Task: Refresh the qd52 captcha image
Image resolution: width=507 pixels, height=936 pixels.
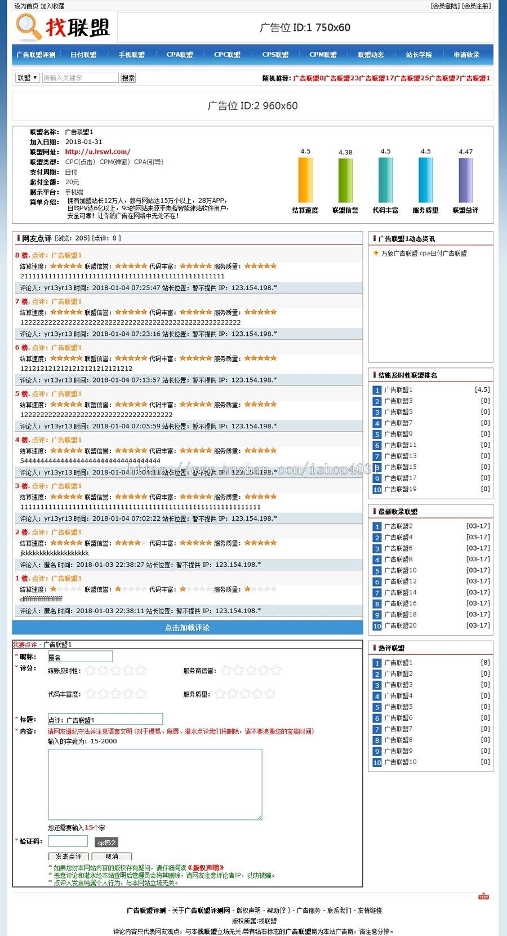Action: click(106, 842)
